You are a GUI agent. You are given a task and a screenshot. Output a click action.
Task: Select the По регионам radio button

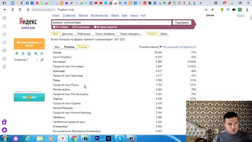pos(74,27)
